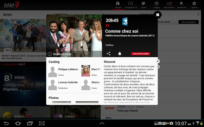Open the gallery picture notification icon

(x=156, y=123)
